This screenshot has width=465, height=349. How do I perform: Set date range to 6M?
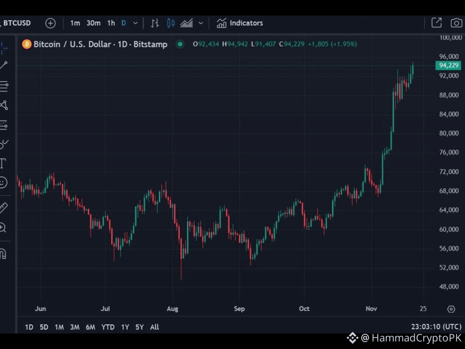click(x=90, y=327)
